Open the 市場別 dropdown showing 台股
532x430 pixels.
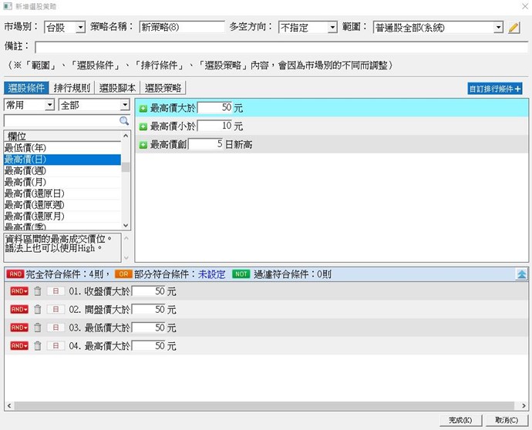[65, 28]
